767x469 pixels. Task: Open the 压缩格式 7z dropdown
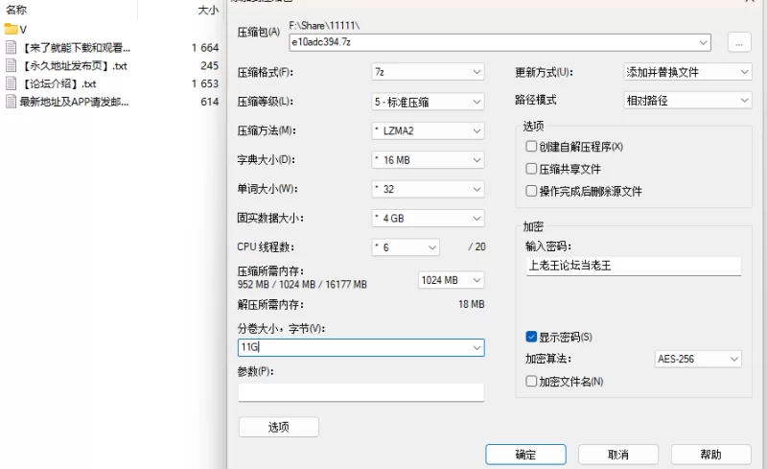coord(428,73)
